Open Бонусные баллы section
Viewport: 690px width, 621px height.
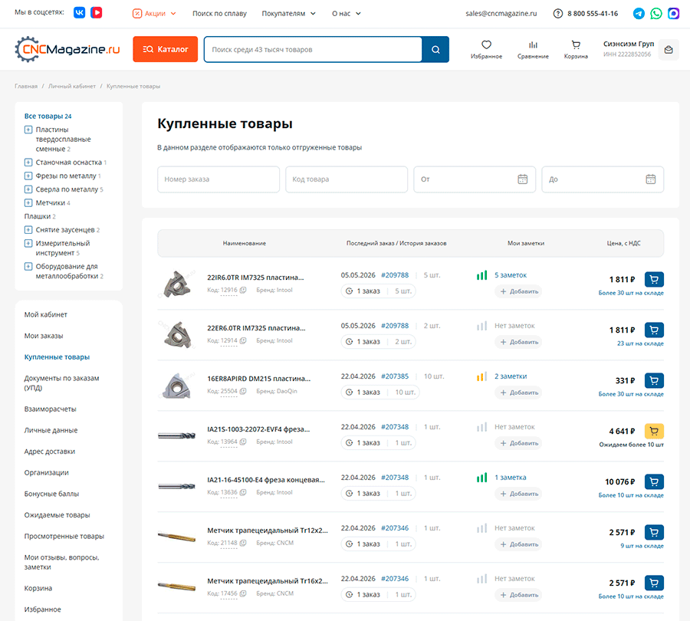51,494
